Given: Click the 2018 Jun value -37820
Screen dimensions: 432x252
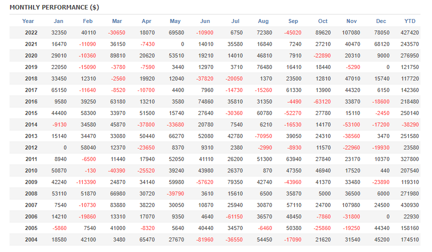Looking at the screenshot, I should pos(204,79).
